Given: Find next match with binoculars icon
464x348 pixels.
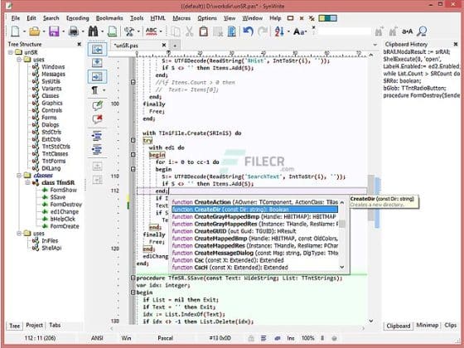Looking at the screenshot, I should (x=379, y=31).
